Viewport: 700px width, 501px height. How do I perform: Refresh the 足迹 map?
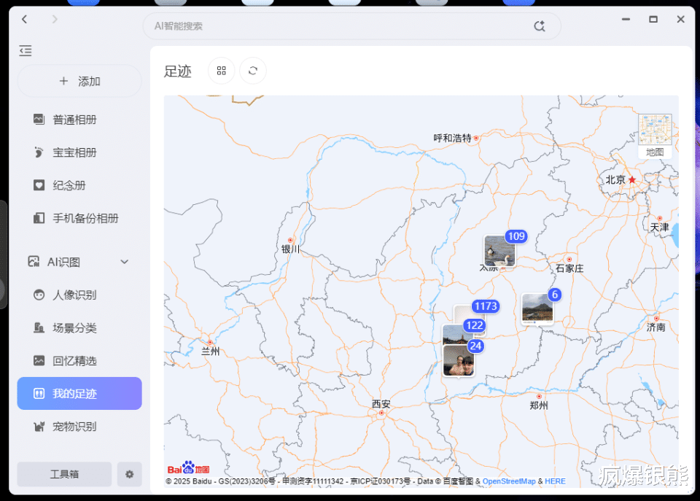[253, 71]
